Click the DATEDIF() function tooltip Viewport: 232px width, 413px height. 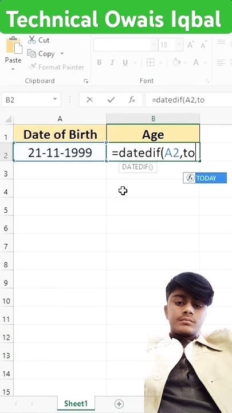[137, 167]
